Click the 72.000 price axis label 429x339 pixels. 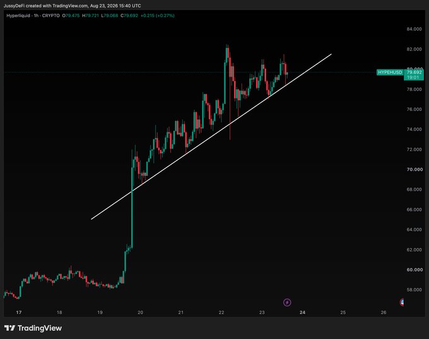pos(414,149)
